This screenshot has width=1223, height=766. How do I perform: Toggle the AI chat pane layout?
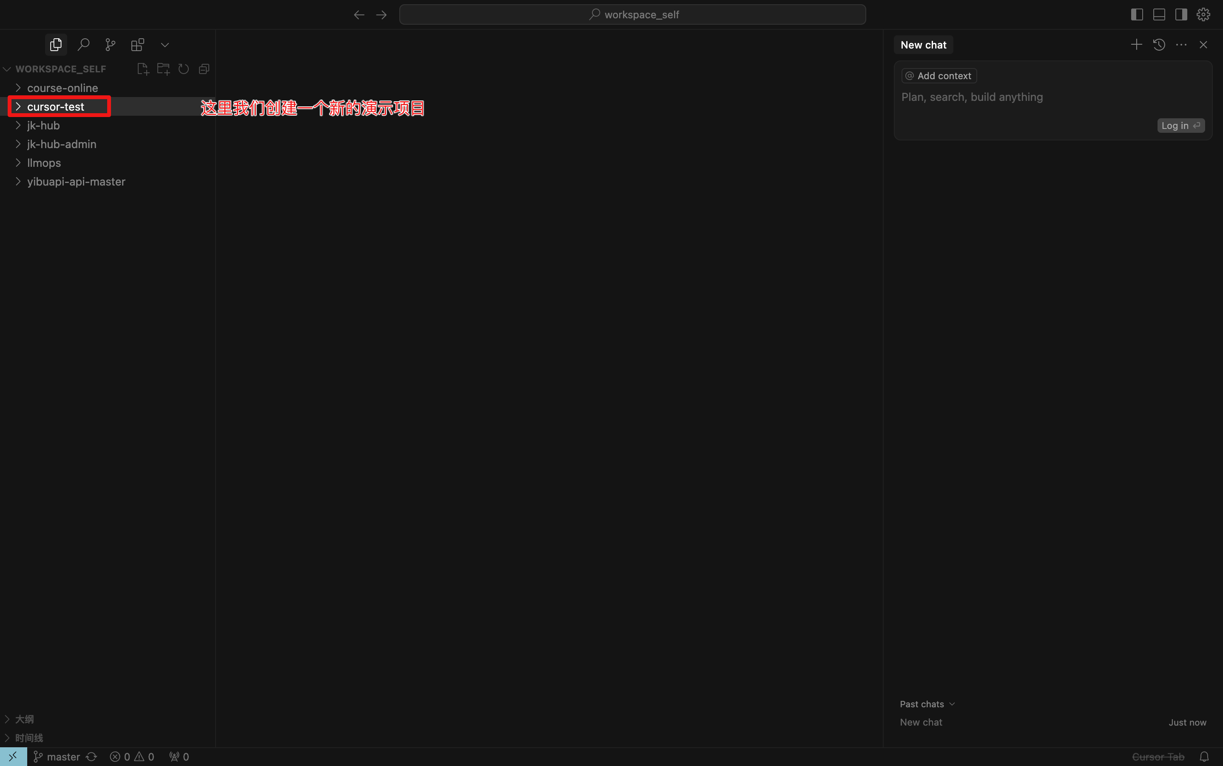pos(1181,15)
